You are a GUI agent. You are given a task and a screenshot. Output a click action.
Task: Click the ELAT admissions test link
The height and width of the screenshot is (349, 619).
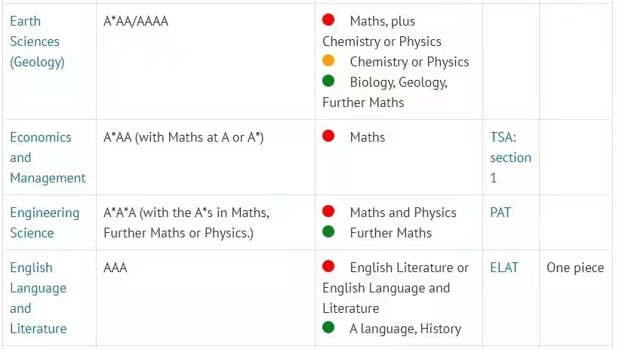click(504, 268)
